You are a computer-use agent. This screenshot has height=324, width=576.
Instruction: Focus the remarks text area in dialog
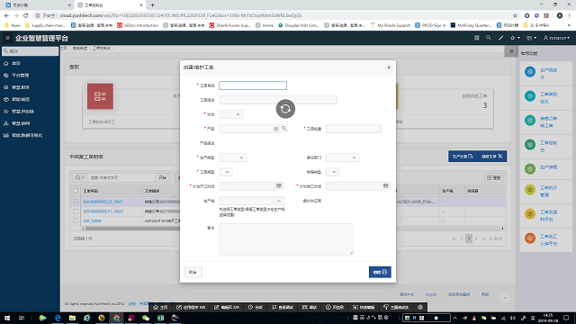click(286, 239)
